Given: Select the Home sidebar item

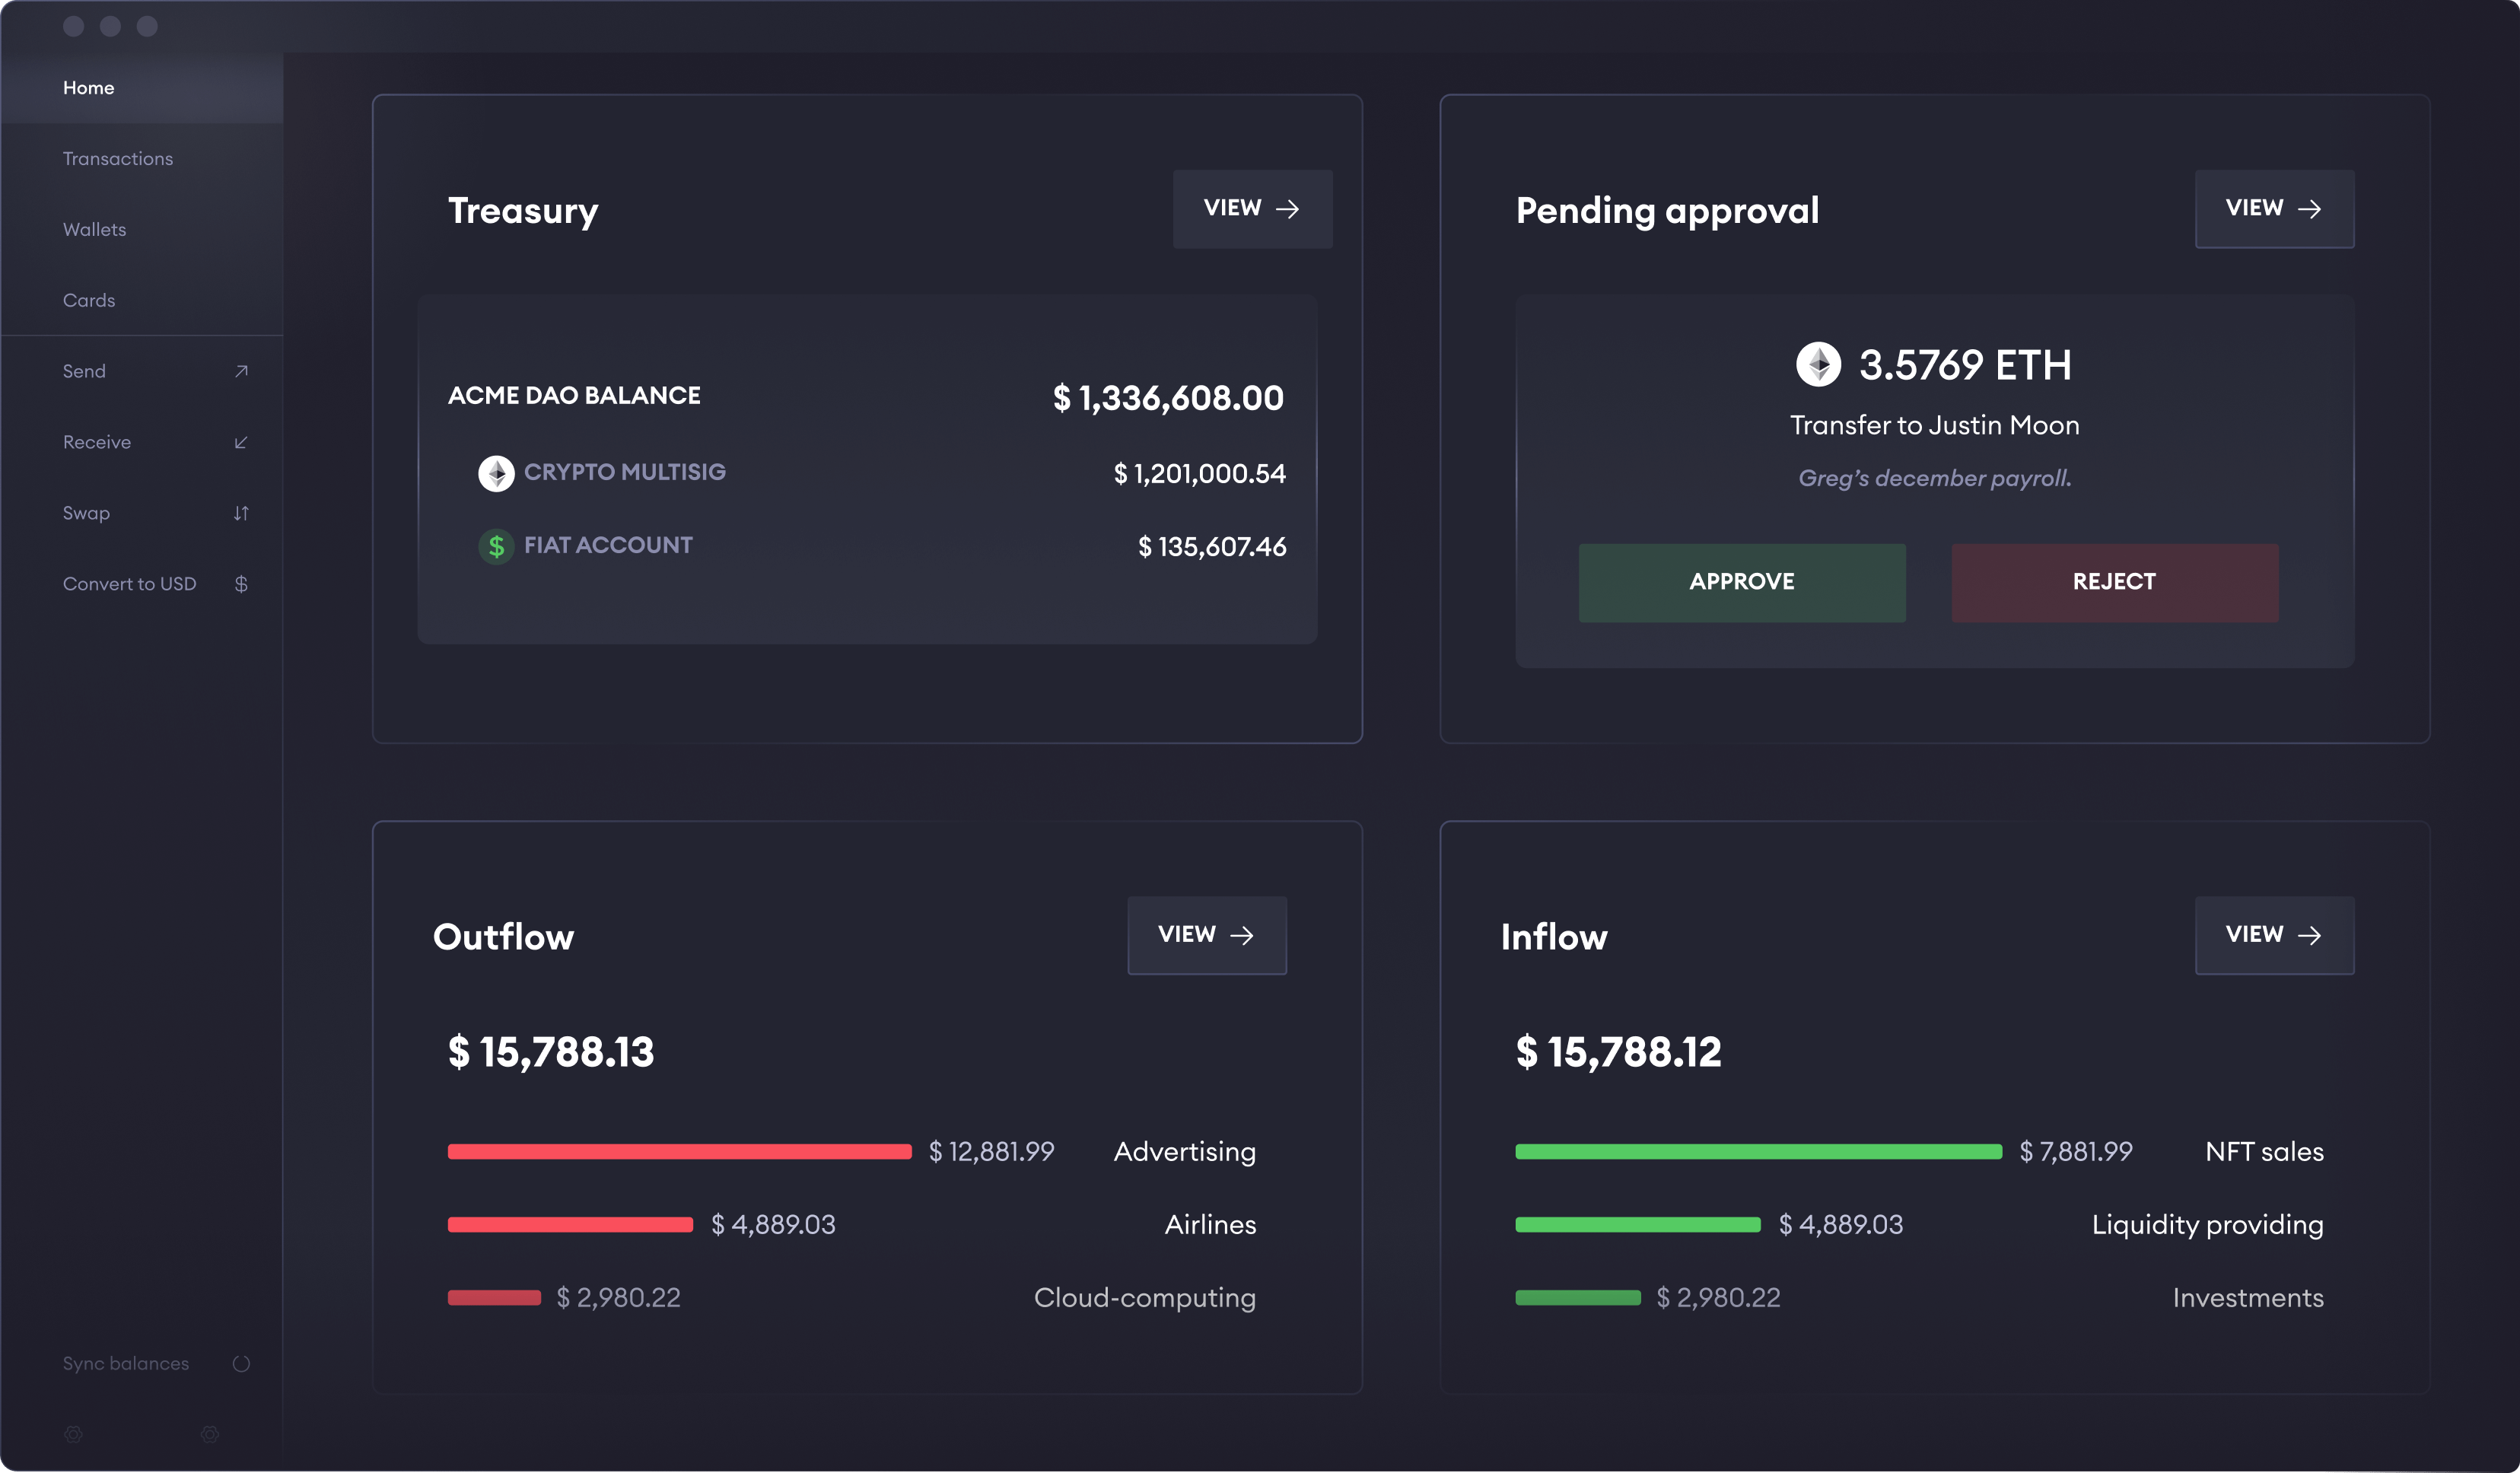Looking at the screenshot, I should click(89, 88).
